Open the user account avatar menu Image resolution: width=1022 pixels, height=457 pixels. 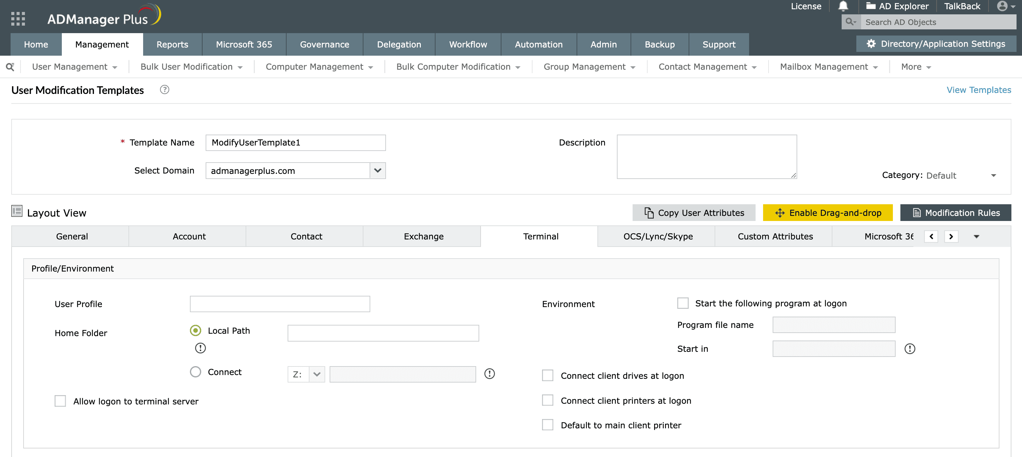[x=1006, y=6]
